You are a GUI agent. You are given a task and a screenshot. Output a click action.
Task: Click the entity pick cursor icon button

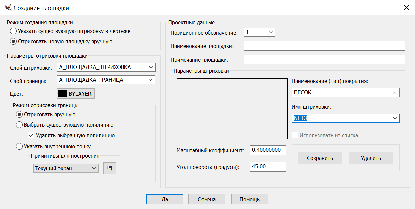110,168
